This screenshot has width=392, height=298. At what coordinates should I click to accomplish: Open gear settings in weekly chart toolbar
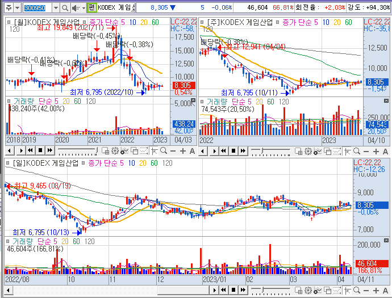click(308, 152)
